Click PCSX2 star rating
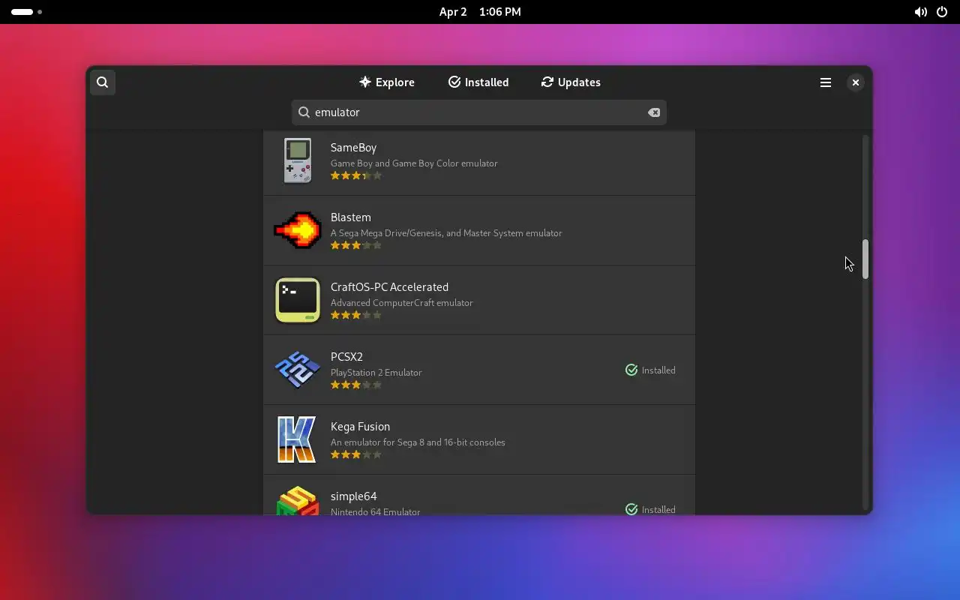Image resolution: width=960 pixels, height=600 pixels. point(356,385)
